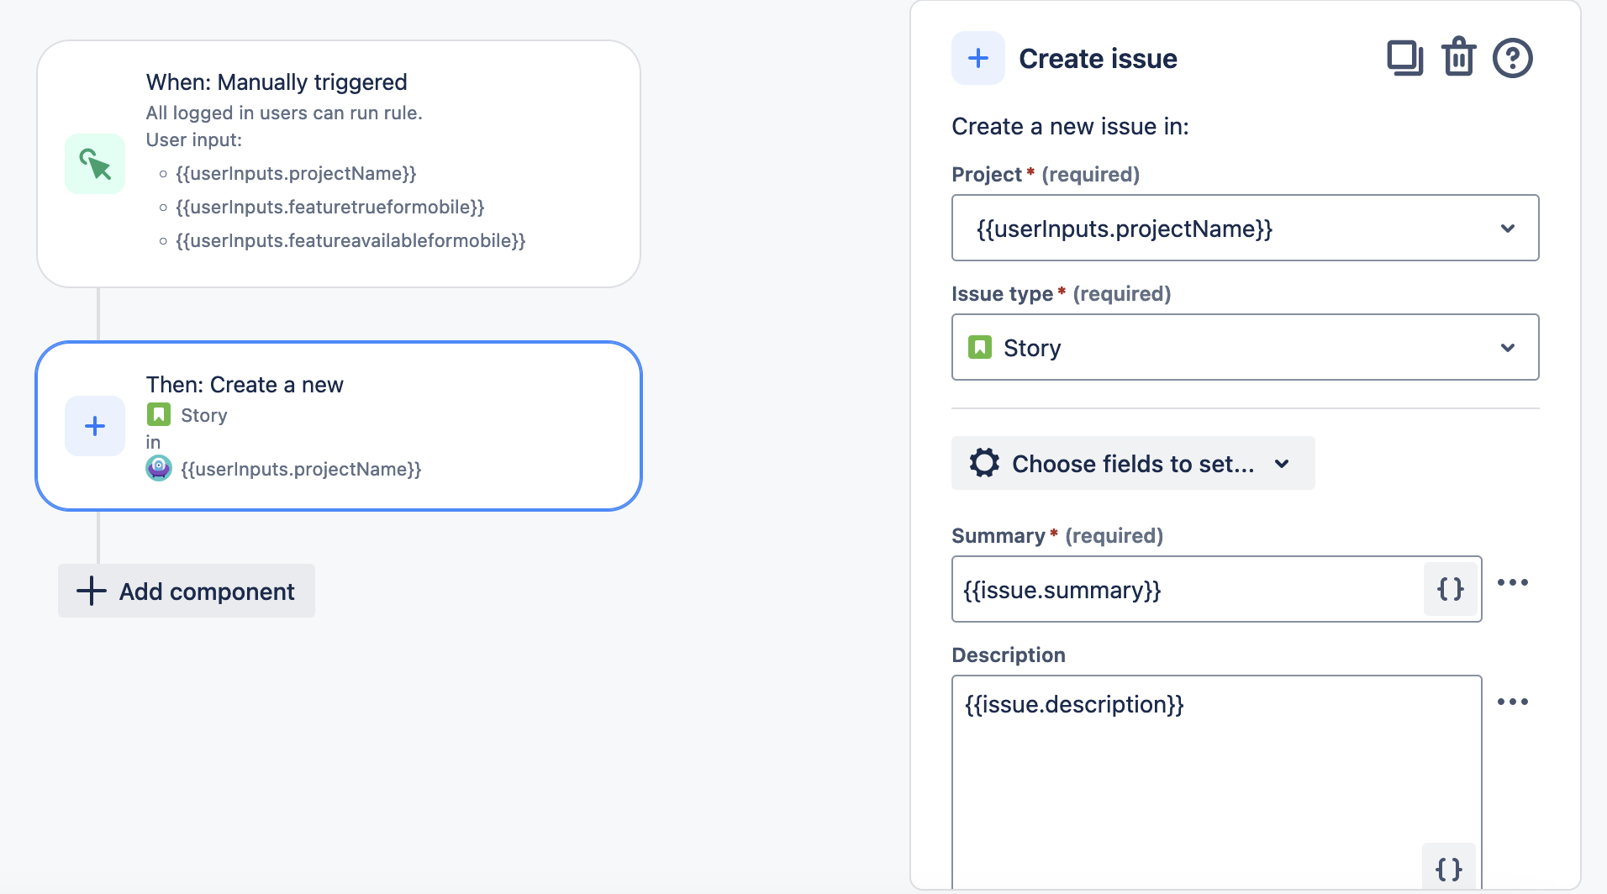Duplicate the Create issue action

[x=1404, y=57]
